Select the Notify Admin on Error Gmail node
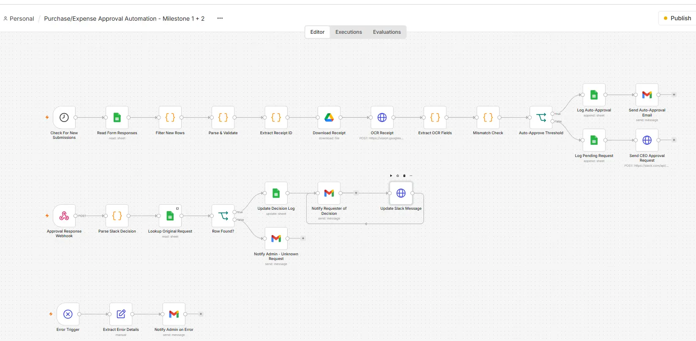The width and height of the screenshot is (696, 341). coord(174,314)
